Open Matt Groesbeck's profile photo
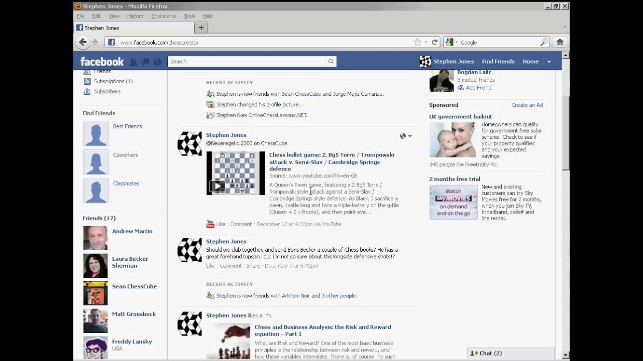Viewport: 643px width, 361px height. 95,321
